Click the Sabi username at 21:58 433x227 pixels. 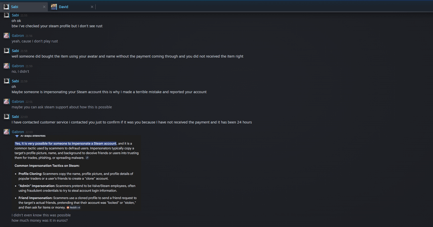[15, 51]
